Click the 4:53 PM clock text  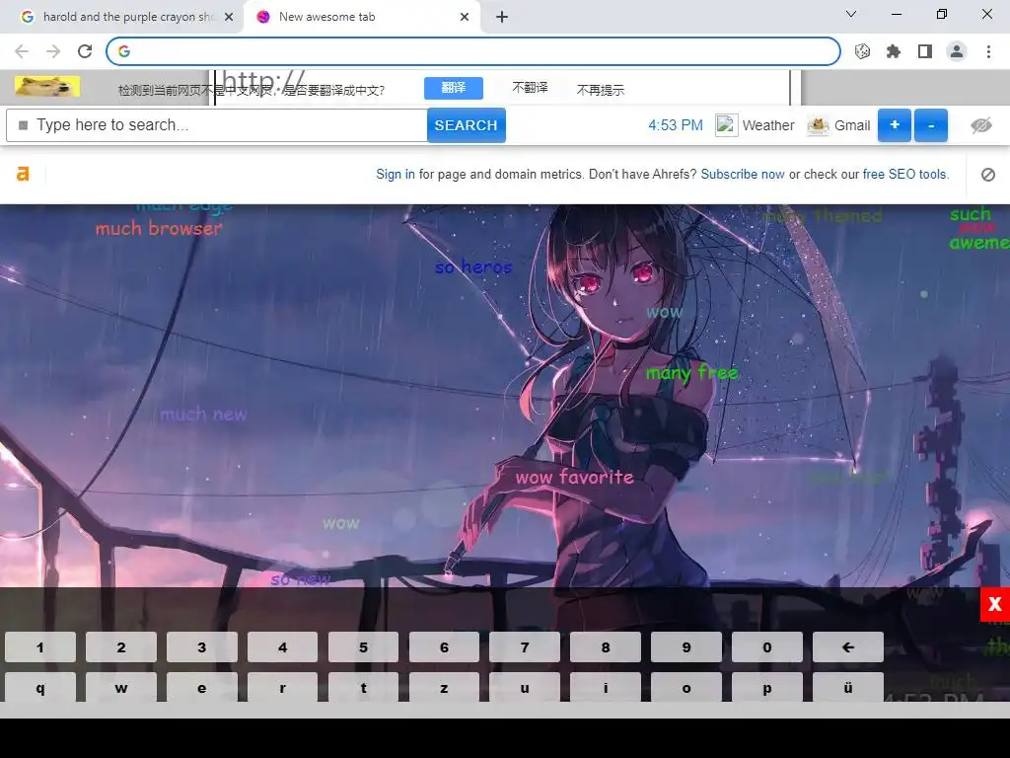click(x=675, y=125)
